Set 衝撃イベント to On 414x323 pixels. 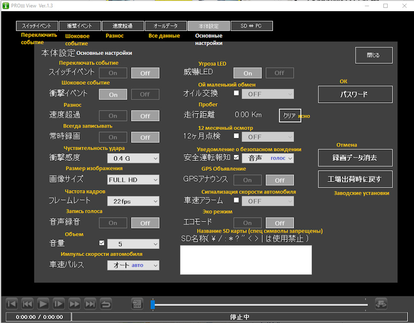tap(113, 94)
